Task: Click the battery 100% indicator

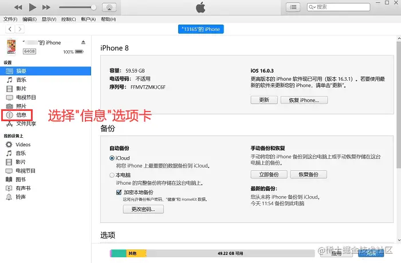Action: click(x=73, y=52)
